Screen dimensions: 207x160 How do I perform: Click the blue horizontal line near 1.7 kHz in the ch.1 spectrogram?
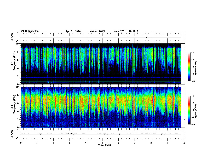pyautogui.click(x=101, y=77)
